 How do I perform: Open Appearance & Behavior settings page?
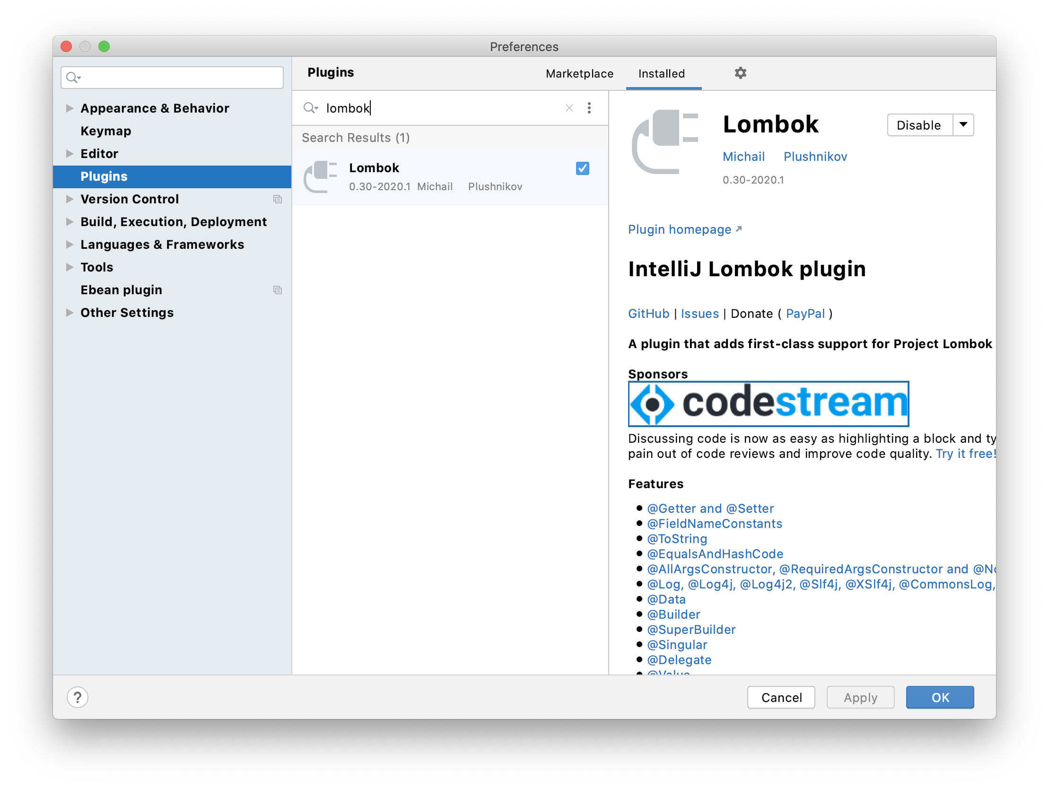click(x=155, y=108)
